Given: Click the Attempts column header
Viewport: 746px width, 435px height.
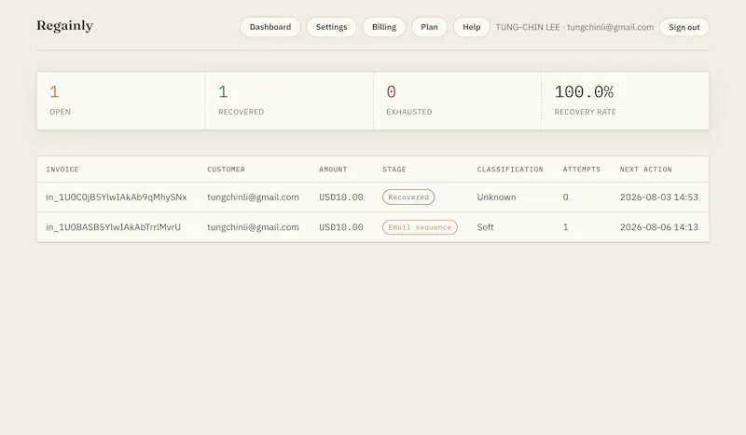Looking at the screenshot, I should pyautogui.click(x=581, y=170).
